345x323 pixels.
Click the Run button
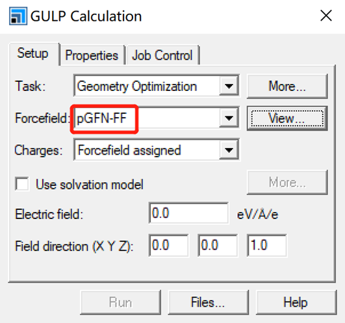coord(120,302)
